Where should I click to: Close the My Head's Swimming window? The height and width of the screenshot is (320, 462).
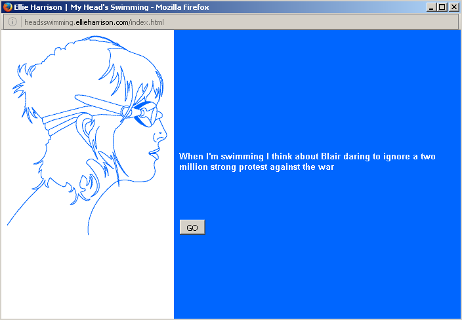click(453, 7)
